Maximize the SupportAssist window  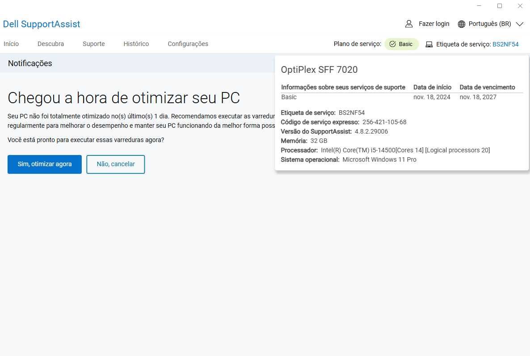tap(500, 6)
